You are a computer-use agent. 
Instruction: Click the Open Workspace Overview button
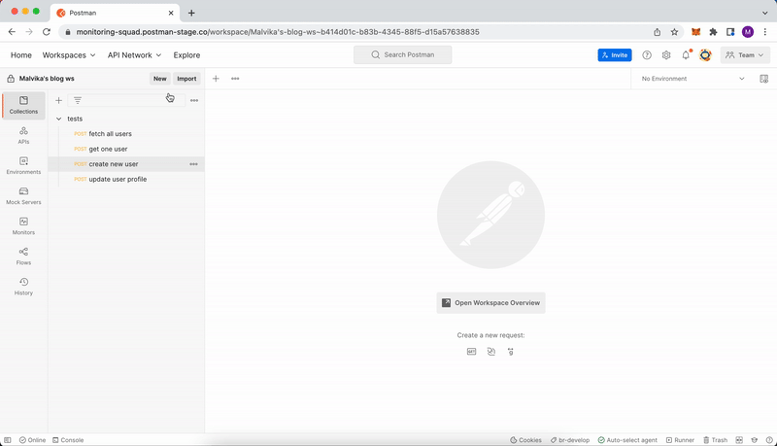coord(490,303)
